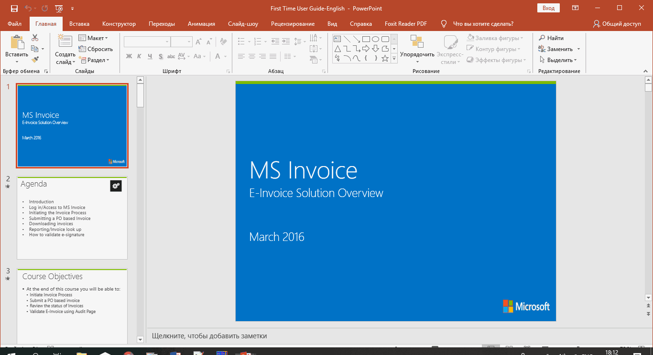Toggle text shadow S formatting
The width and height of the screenshot is (653, 355).
tap(160, 56)
